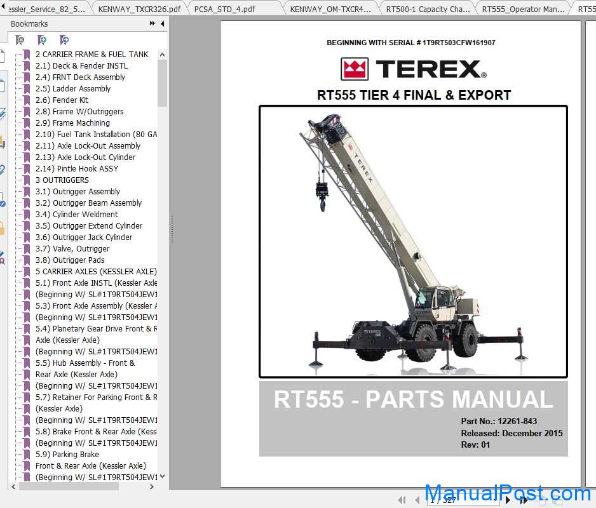
Task: Jump to the last page
Action: click(x=524, y=500)
